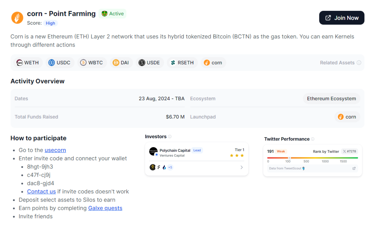
Task: Open the Galxe quests link
Action: [x=105, y=208]
